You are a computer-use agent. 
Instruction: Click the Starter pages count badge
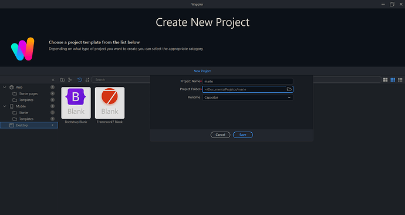pos(52,93)
